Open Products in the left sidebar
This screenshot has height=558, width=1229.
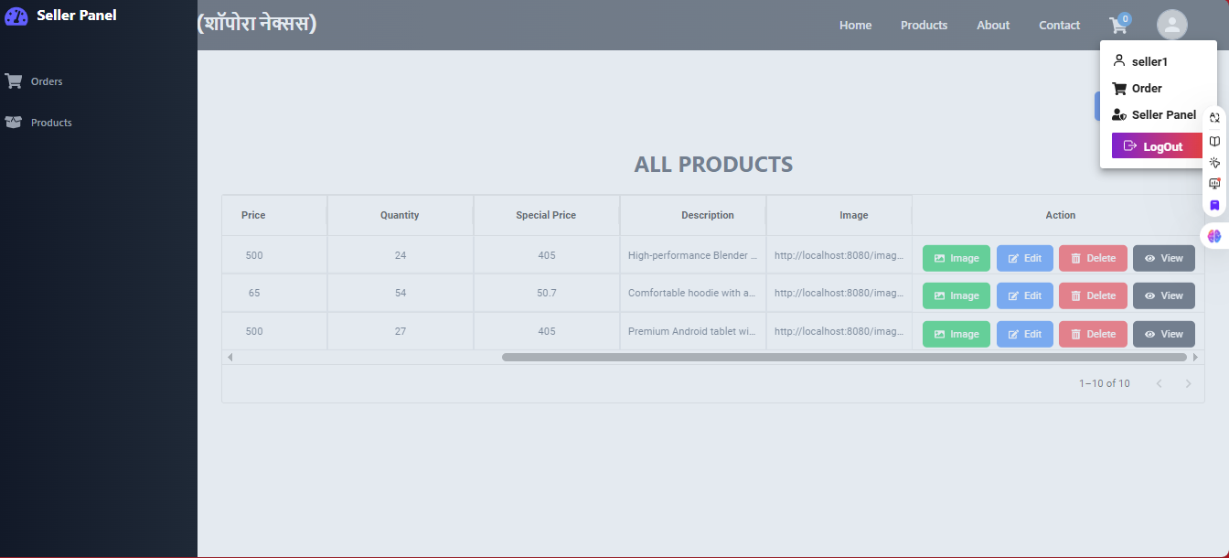[38, 123]
